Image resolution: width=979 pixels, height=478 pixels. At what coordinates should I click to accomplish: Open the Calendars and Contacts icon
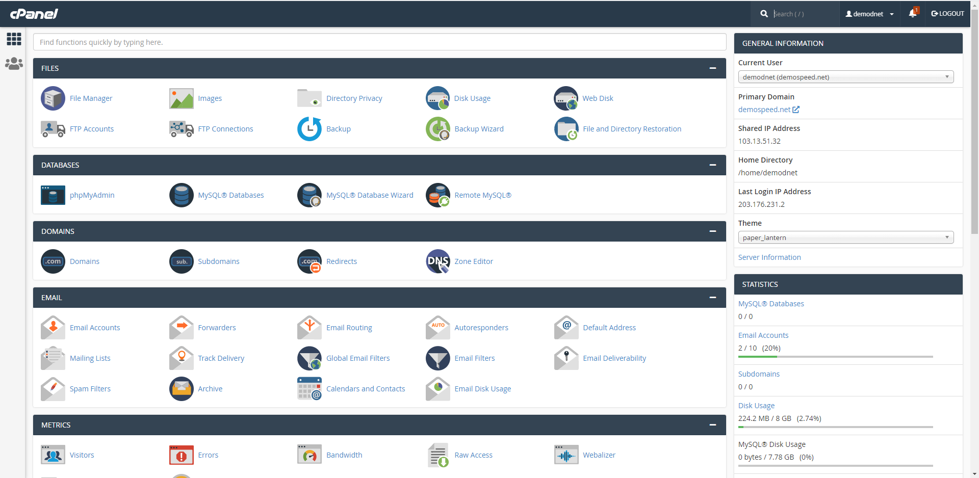tap(310, 389)
